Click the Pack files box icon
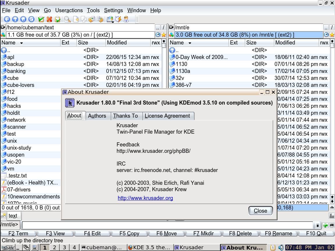 [92, 19]
